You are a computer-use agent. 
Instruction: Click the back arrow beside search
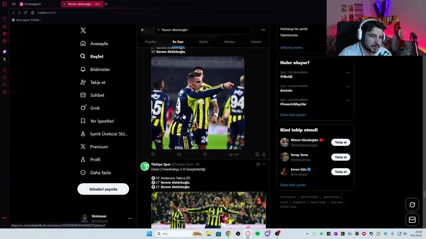pyautogui.click(x=143, y=30)
